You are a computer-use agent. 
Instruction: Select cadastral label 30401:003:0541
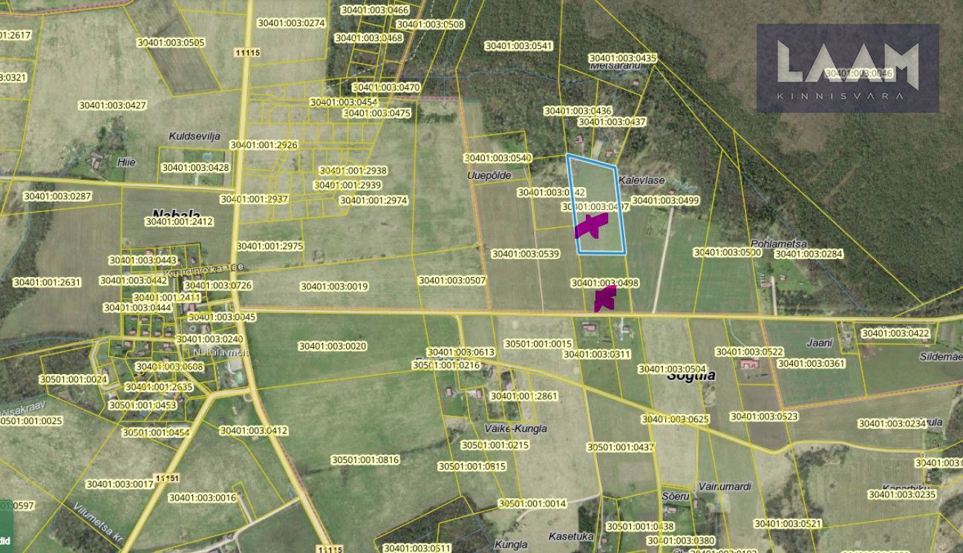519,46
